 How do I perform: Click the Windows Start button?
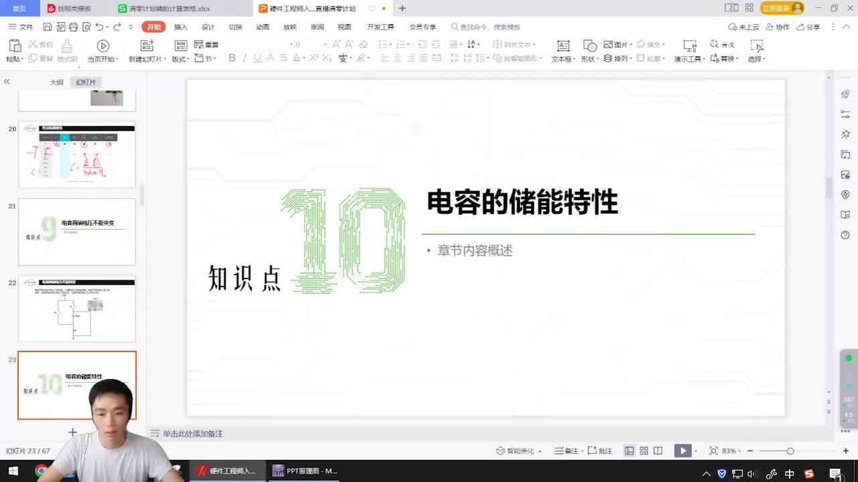click(x=13, y=471)
